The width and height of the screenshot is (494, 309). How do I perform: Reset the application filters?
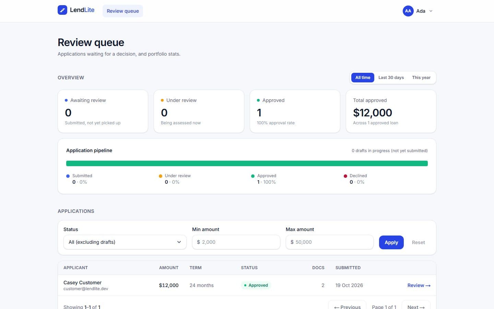point(418,242)
